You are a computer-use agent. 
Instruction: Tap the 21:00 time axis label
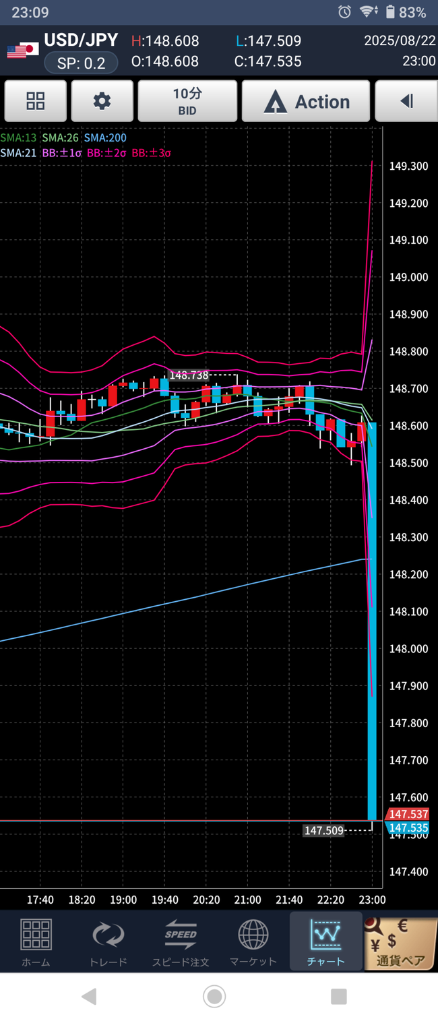pos(248,900)
